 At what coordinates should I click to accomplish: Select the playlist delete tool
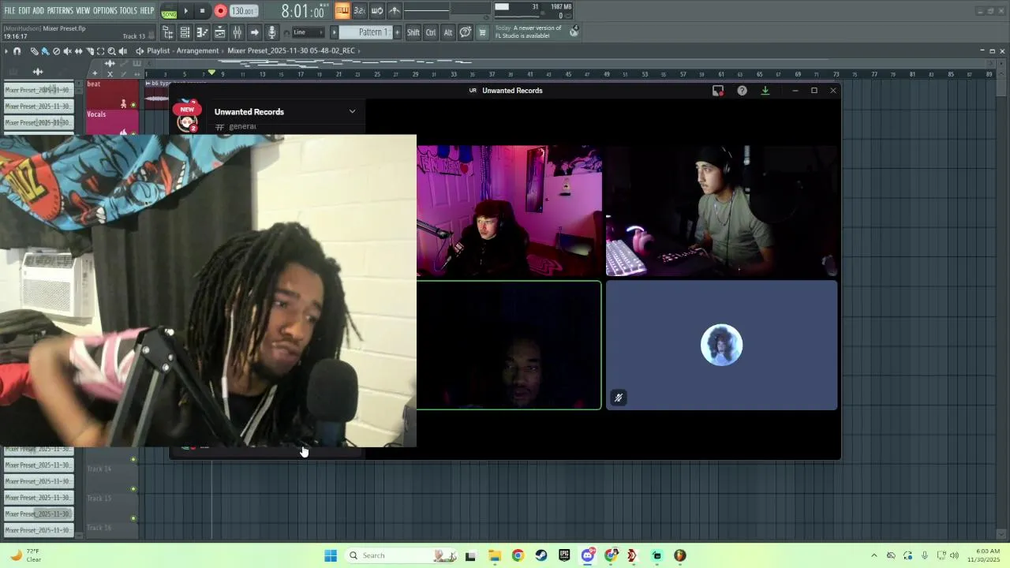coord(56,50)
